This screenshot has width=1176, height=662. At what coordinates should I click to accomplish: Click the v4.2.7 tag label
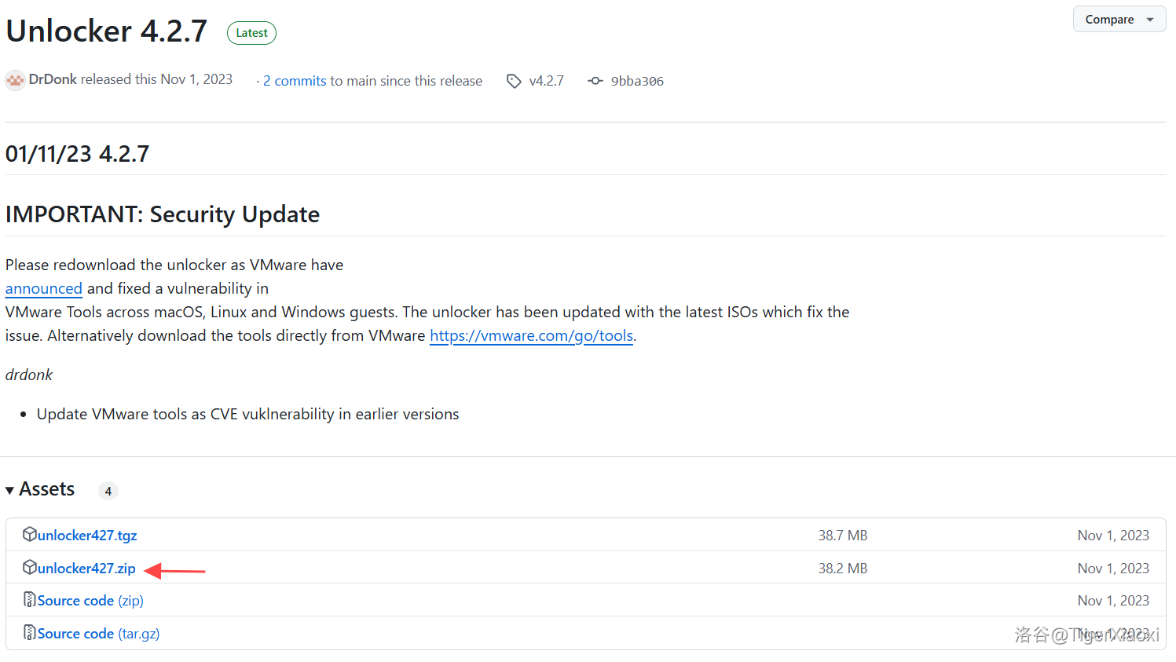(546, 81)
